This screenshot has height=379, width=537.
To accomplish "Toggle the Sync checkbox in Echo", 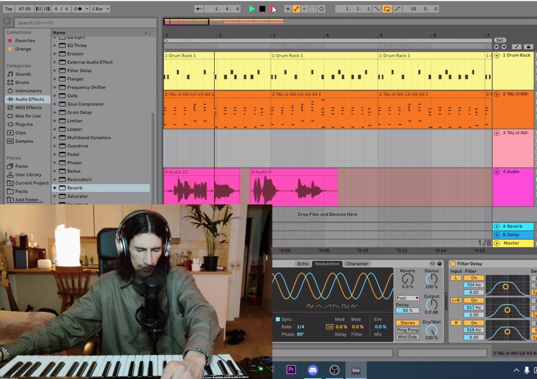I will [x=278, y=319].
